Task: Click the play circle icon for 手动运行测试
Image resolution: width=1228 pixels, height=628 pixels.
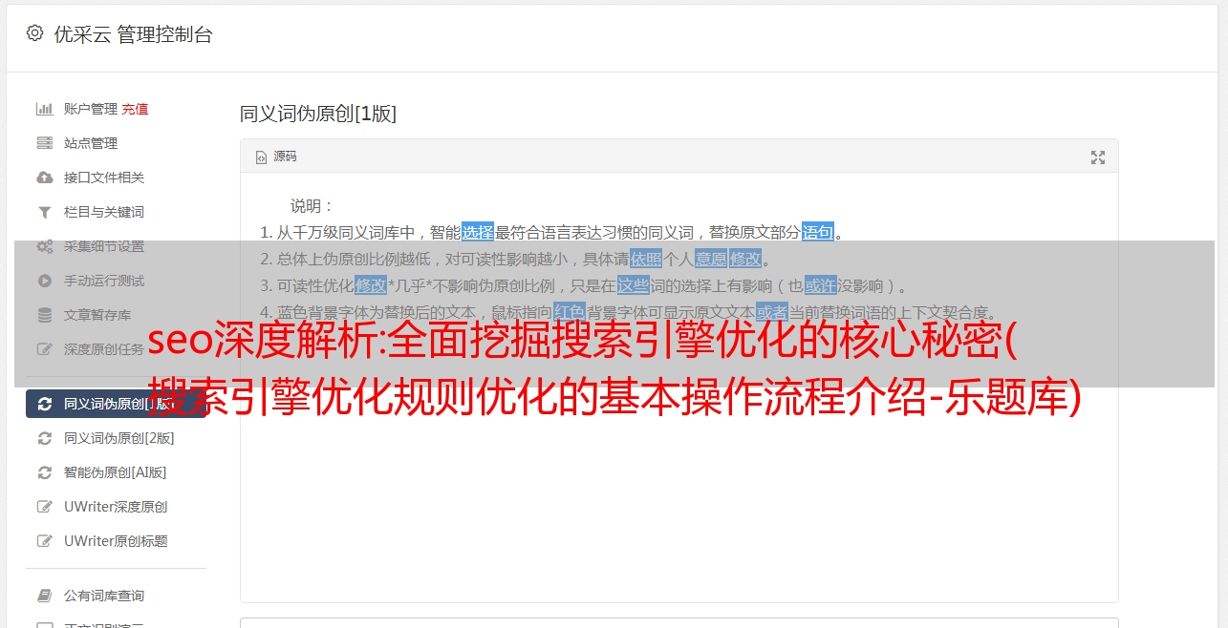Action: [44, 281]
